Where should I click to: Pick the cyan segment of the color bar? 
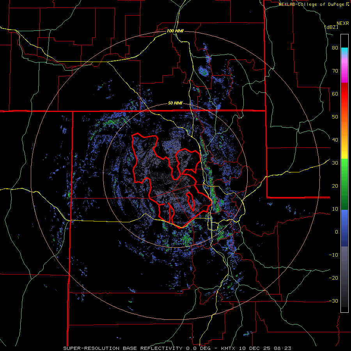click(344, 51)
